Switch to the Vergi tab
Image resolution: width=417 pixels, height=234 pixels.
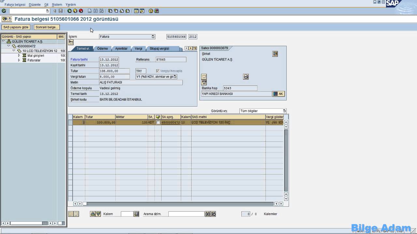pyautogui.click(x=138, y=48)
